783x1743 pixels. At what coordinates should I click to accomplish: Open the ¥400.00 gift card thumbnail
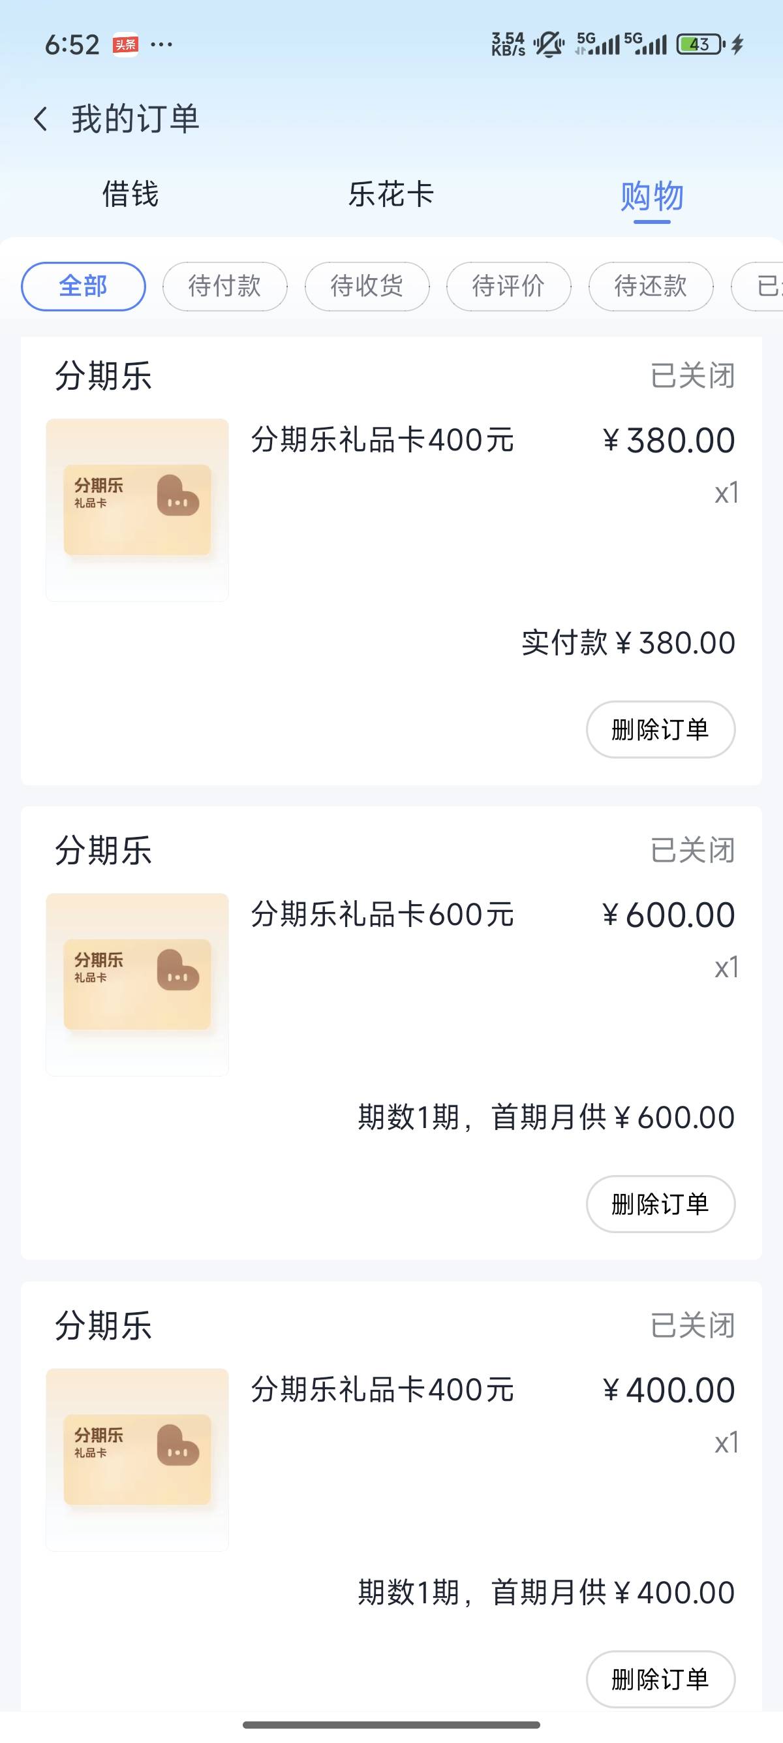tap(137, 1460)
